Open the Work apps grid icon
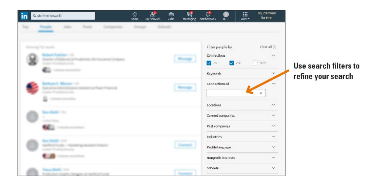This screenshot has width=387, height=188. tap(245, 14)
